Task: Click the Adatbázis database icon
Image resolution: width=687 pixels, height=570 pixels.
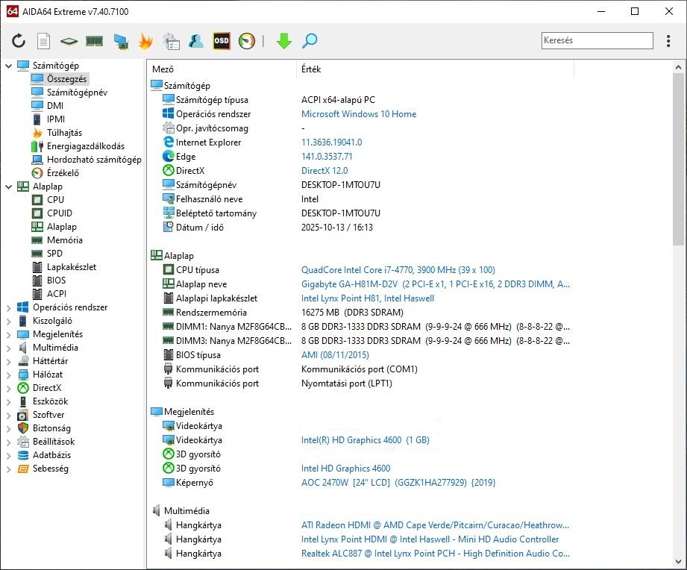Action: [23, 455]
